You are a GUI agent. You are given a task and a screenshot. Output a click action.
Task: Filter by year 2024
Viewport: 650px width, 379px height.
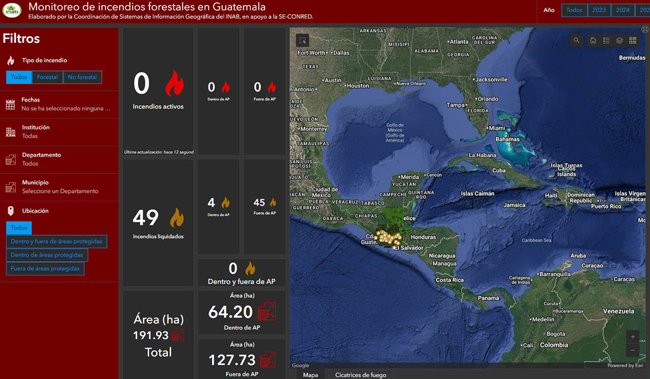622,10
